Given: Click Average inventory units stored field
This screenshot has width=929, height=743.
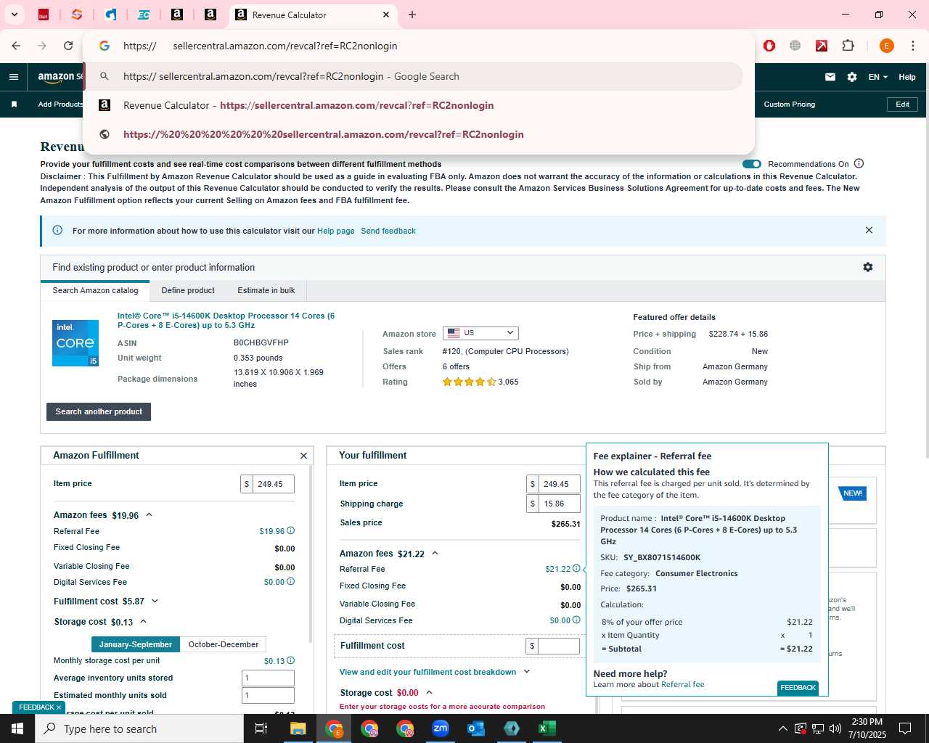Looking at the screenshot, I should (x=268, y=678).
